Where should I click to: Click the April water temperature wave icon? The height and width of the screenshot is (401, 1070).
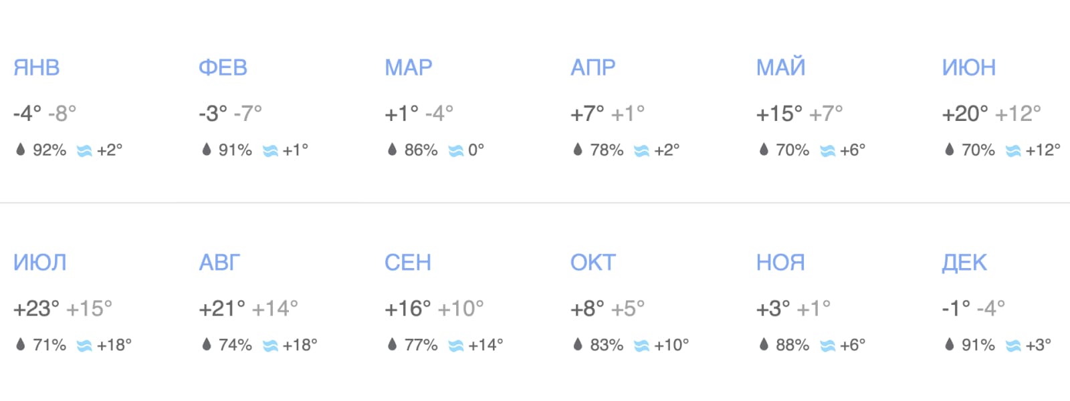point(641,151)
